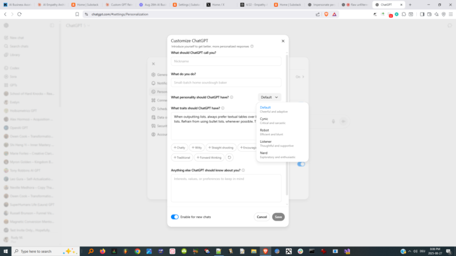
Task: Add the Straight shooting trait chip
Action: [x=221, y=147]
